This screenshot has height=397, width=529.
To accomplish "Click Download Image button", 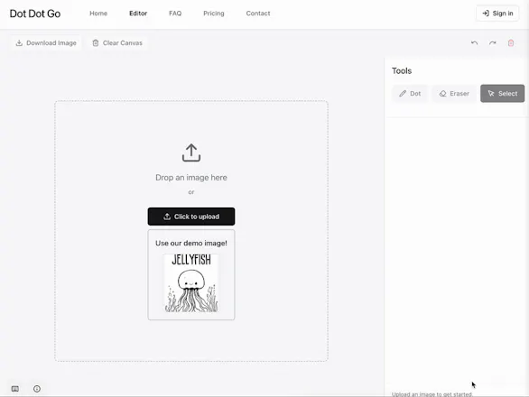I will pyautogui.click(x=46, y=42).
